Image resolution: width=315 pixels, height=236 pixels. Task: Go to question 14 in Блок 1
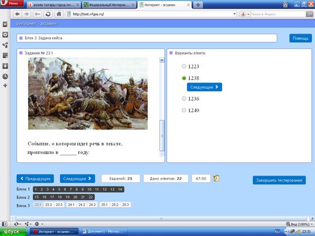(120, 189)
